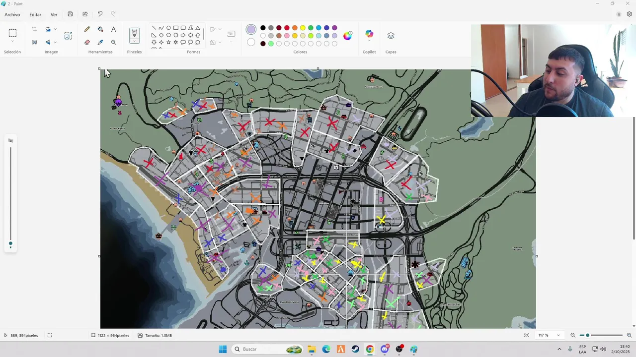Select Color 1 primary swatch
636x357 pixels.
tap(251, 30)
